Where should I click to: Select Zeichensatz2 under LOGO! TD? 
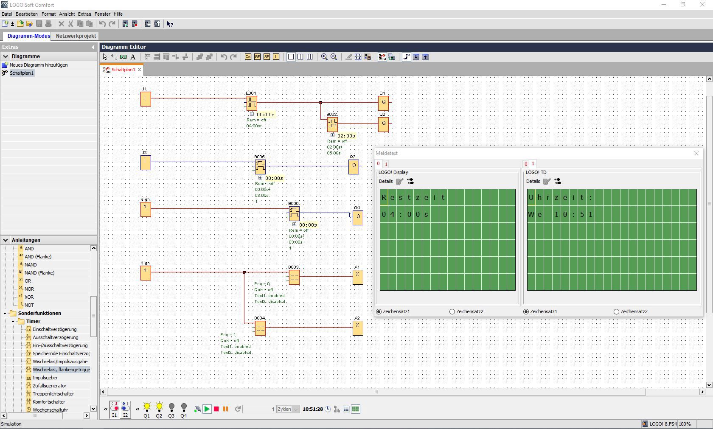[616, 311]
